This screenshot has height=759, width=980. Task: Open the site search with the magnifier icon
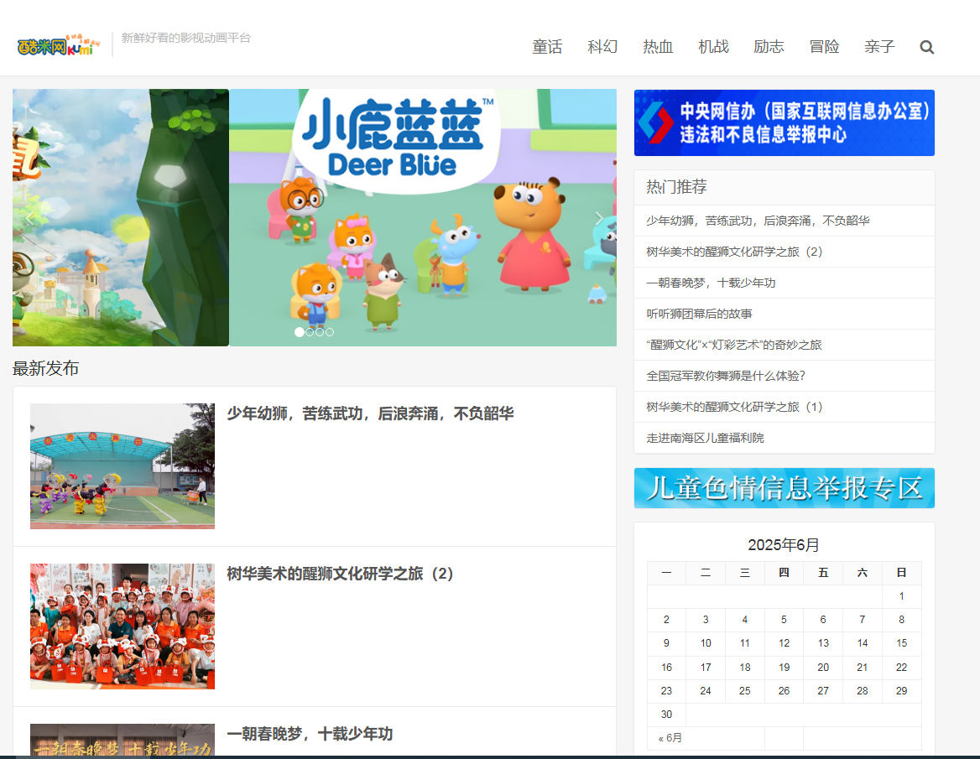tap(926, 47)
